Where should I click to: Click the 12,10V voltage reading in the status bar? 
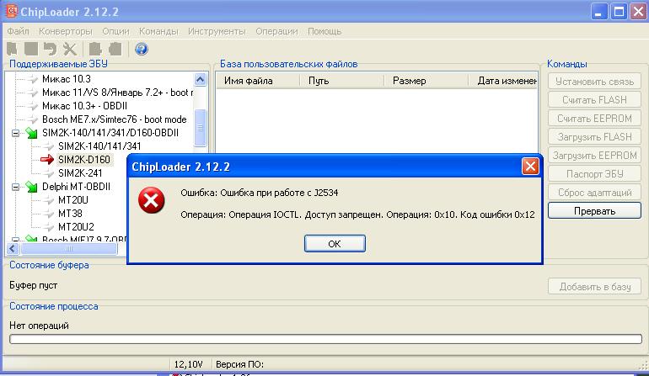pyautogui.click(x=188, y=364)
